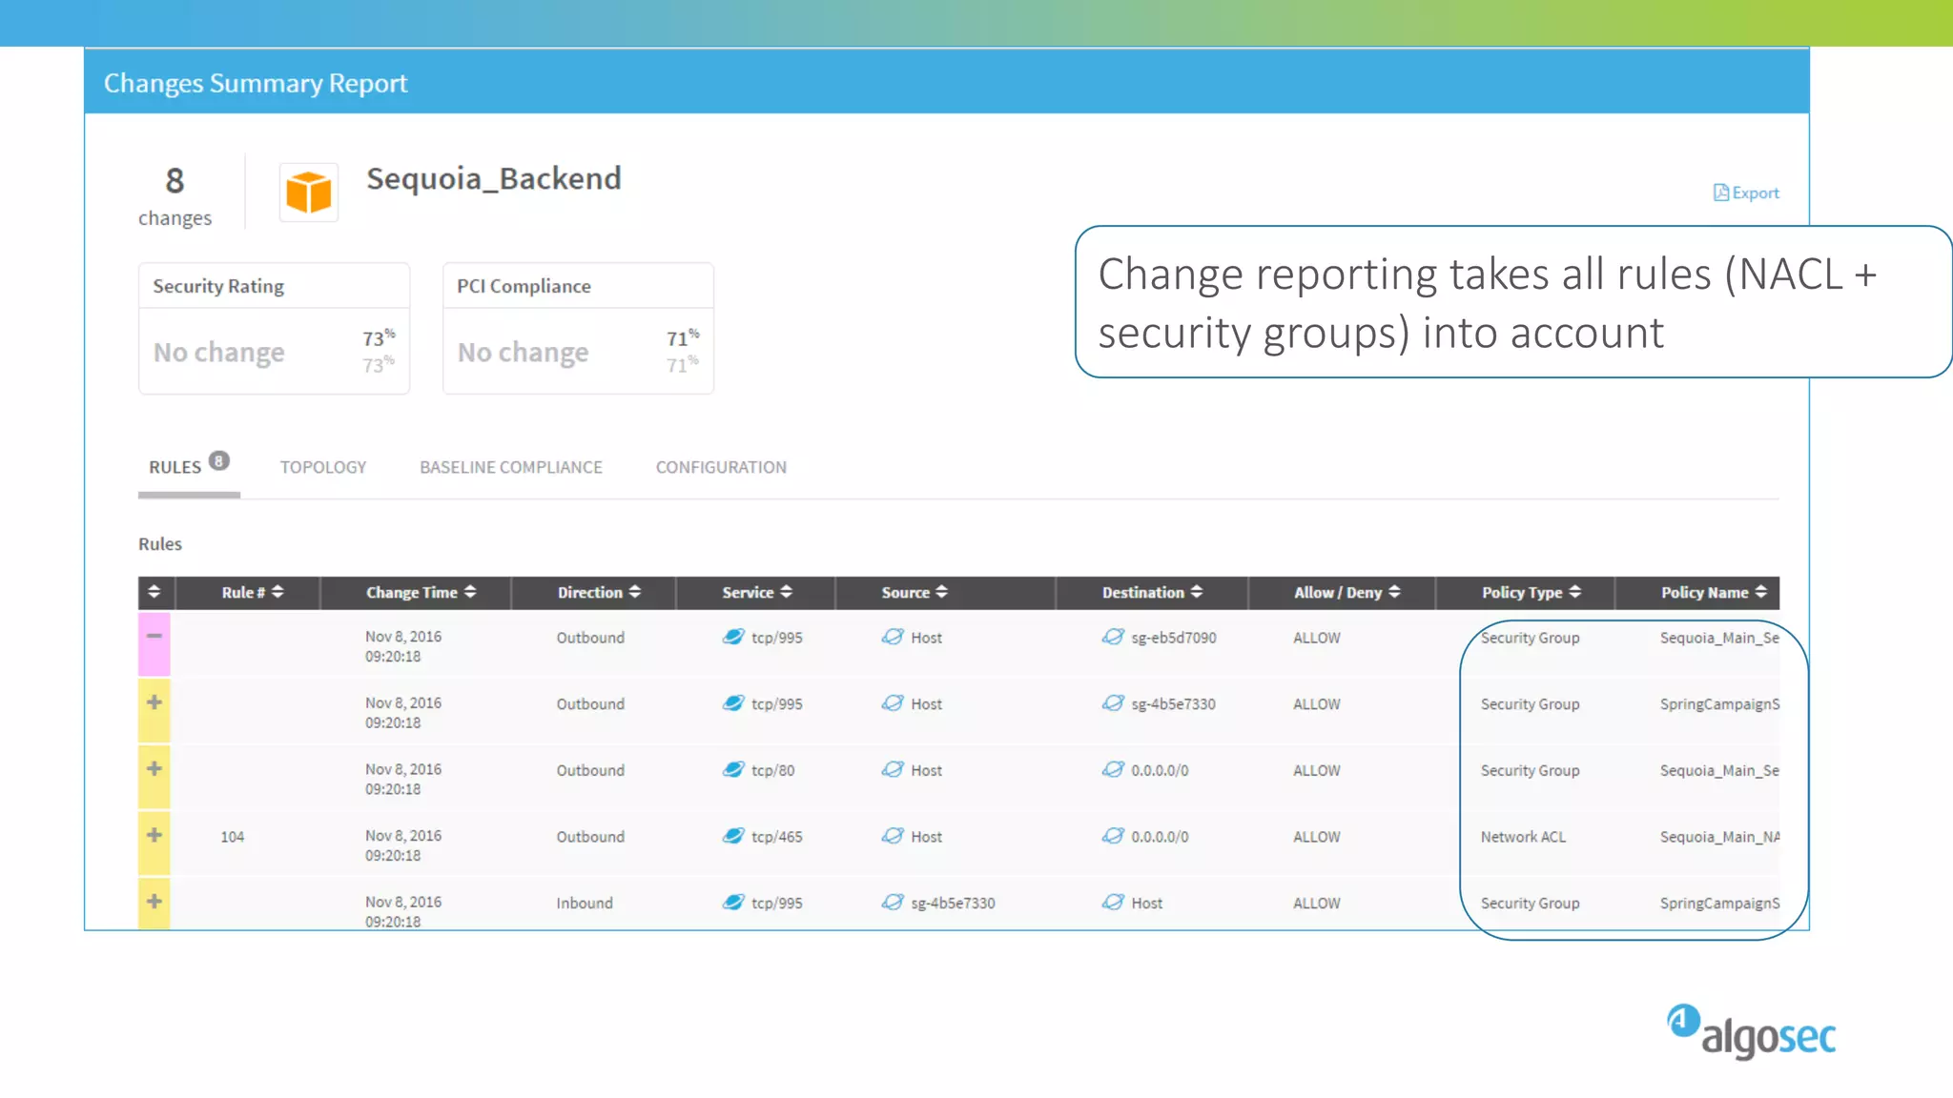Click destination icon next to sg-eb5d7090

click(x=1113, y=637)
